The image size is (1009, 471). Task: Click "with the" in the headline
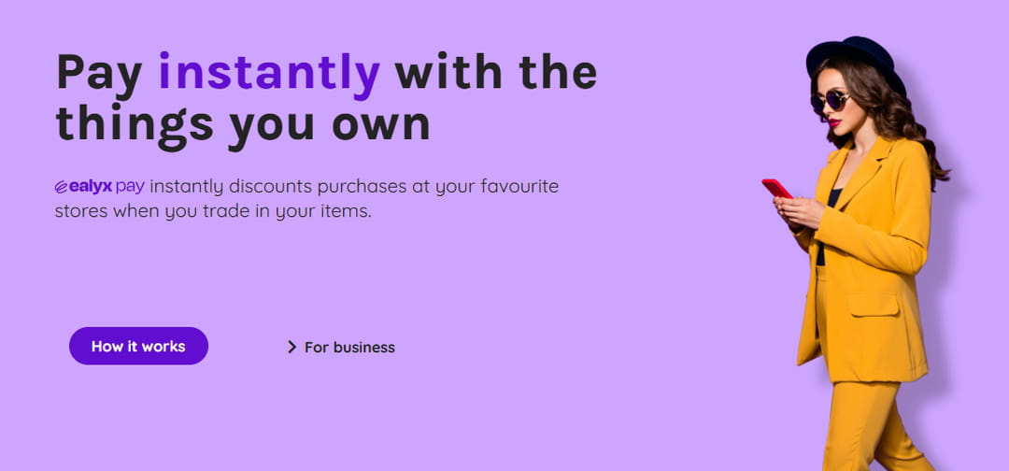495,71
